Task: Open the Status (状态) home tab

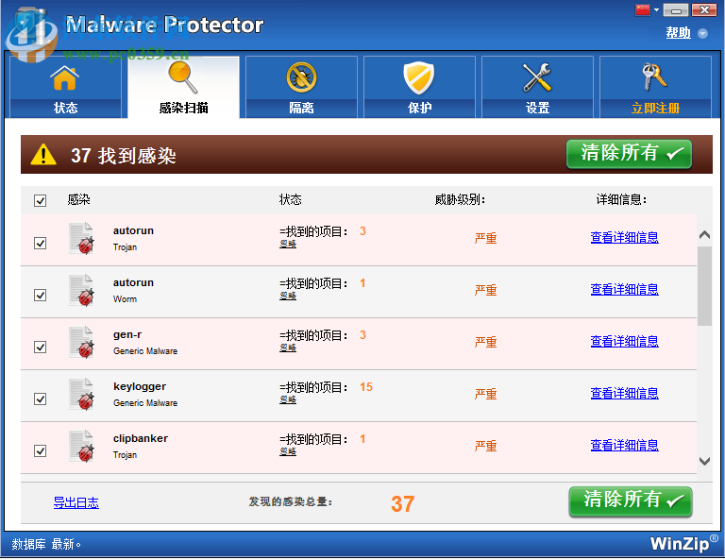Action: [65, 87]
